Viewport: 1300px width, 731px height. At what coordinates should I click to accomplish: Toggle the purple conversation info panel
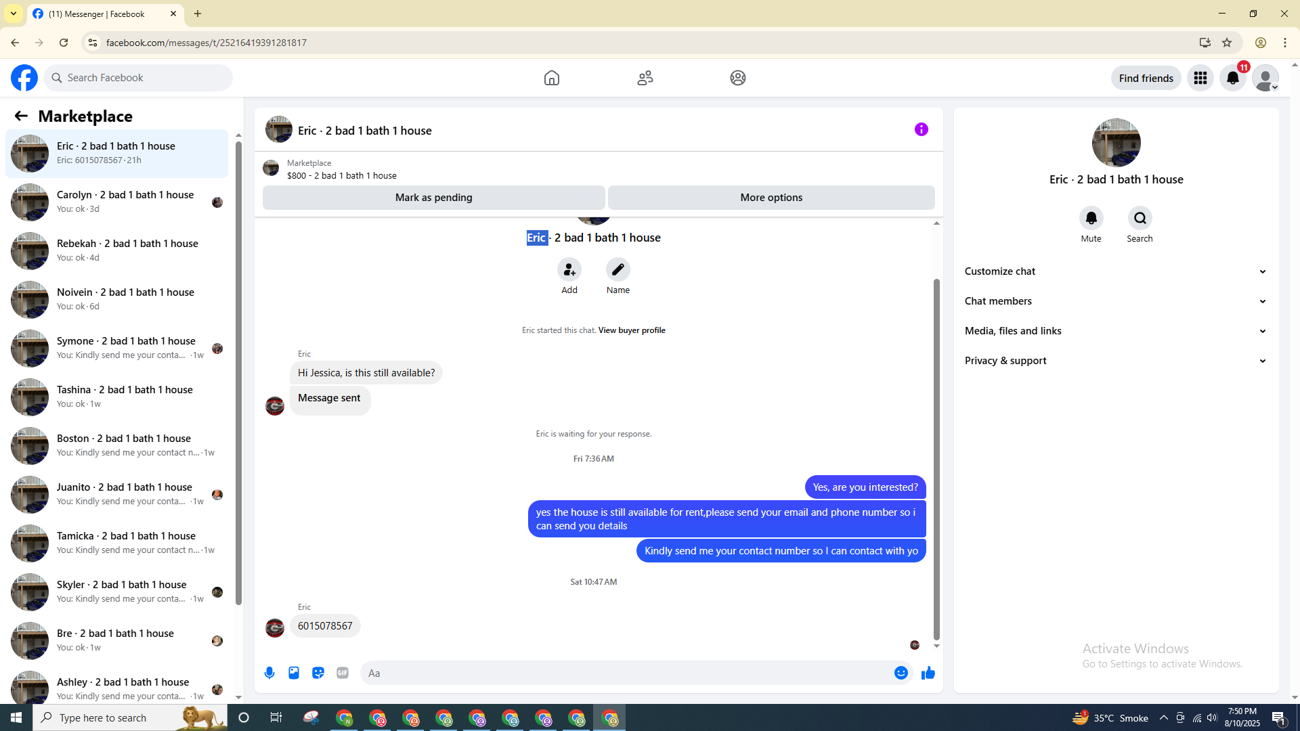pos(921,129)
